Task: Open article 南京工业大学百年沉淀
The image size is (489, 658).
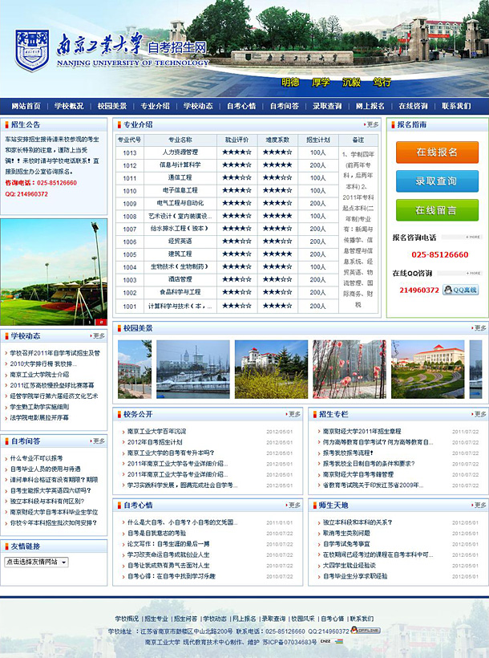Action: 157,431
